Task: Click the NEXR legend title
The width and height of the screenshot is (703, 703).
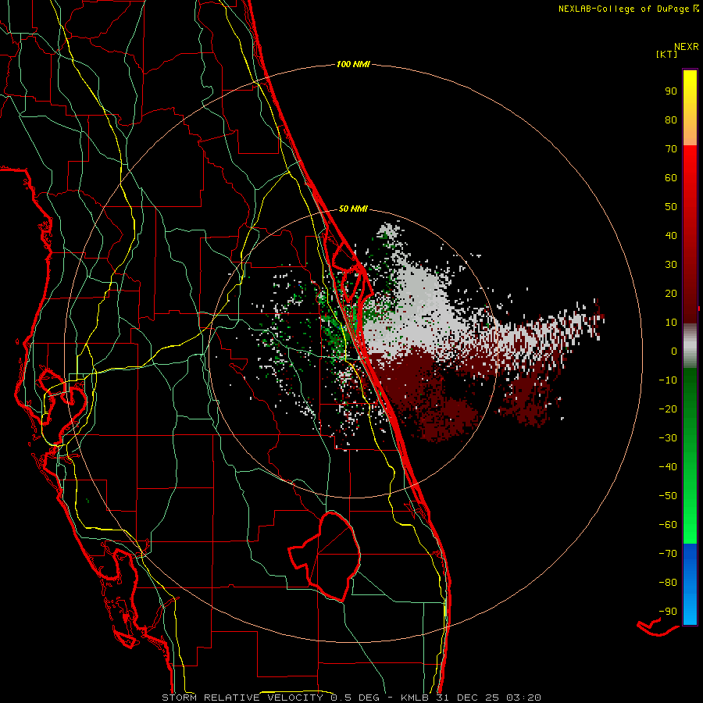Action: [686, 47]
